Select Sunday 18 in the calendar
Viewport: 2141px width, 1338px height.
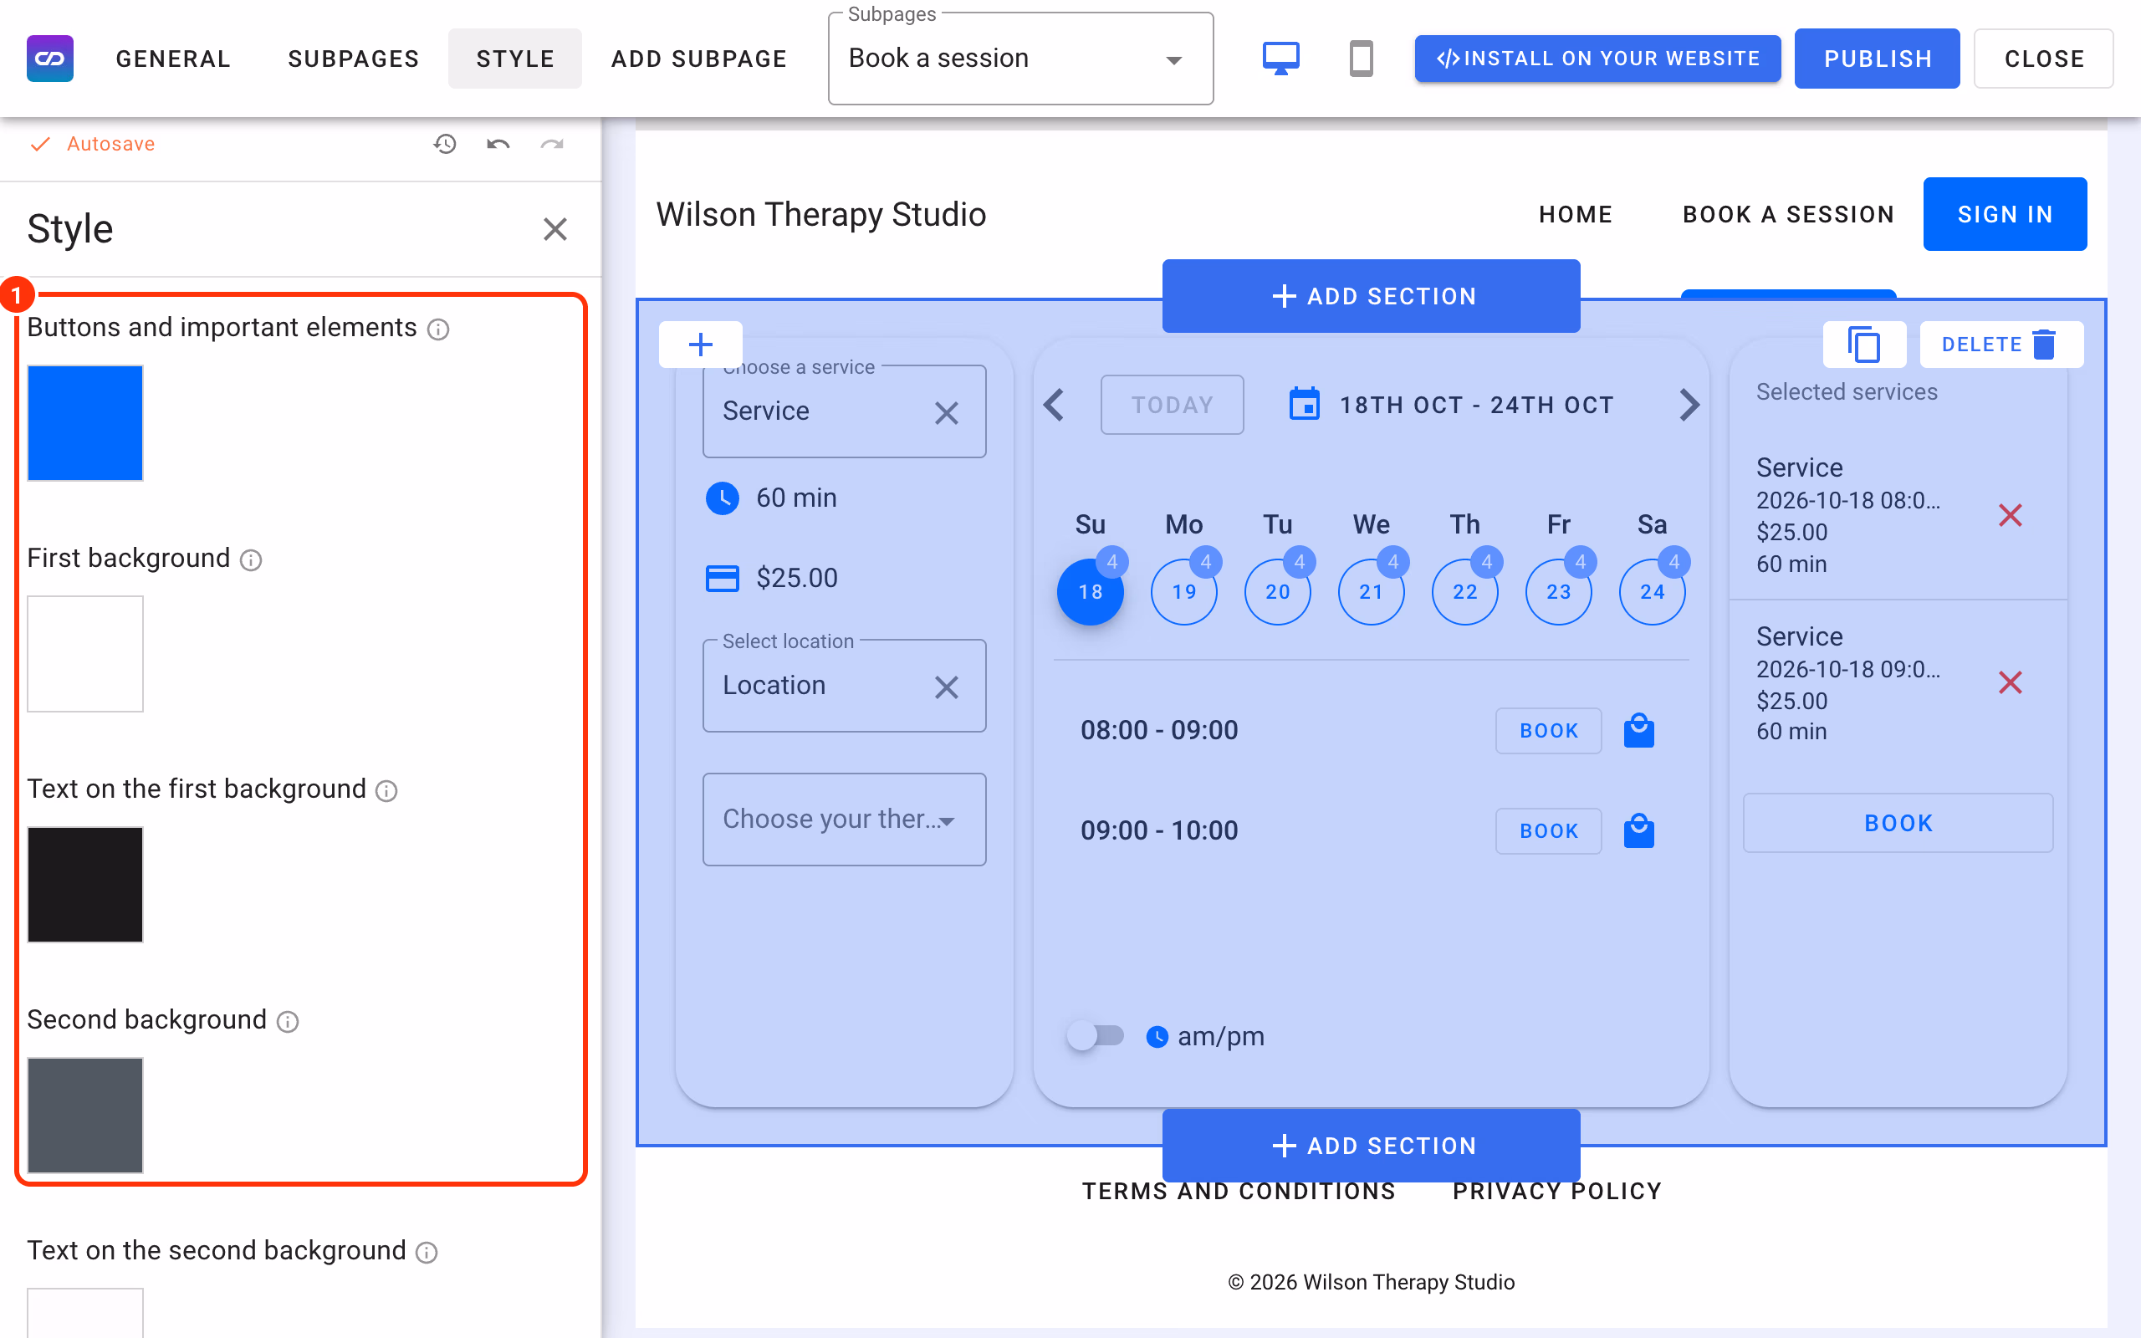[x=1090, y=591]
